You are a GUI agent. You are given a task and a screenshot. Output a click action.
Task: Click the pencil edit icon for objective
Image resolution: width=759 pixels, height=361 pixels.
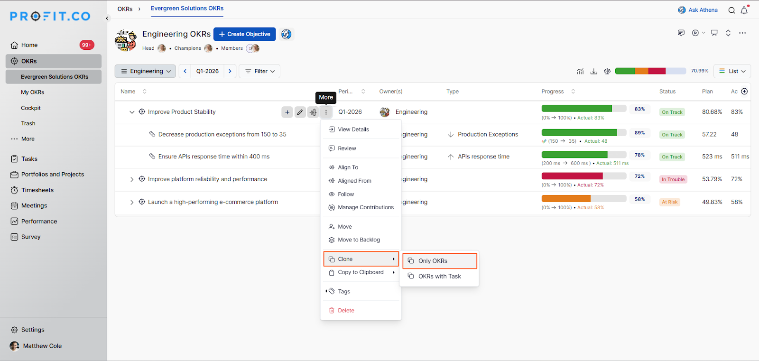coord(300,112)
